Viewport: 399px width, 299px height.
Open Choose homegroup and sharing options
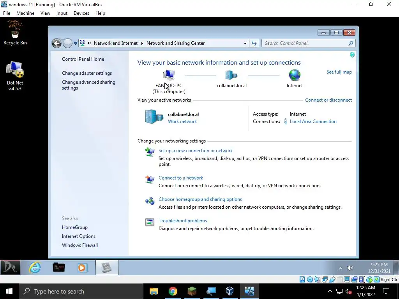coord(200,199)
